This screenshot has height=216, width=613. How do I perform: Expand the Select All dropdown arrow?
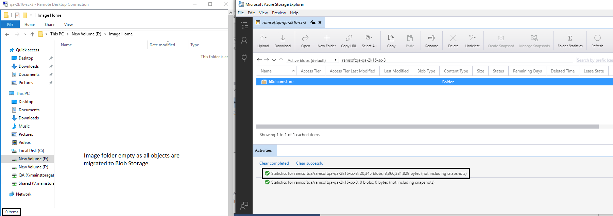pos(372,37)
